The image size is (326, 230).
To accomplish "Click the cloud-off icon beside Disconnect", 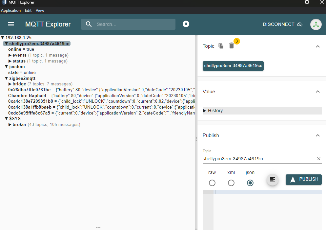I will pos(299,24).
